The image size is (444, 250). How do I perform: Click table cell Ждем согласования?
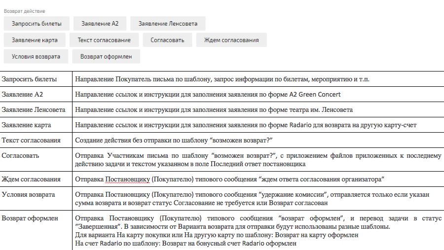36,179
